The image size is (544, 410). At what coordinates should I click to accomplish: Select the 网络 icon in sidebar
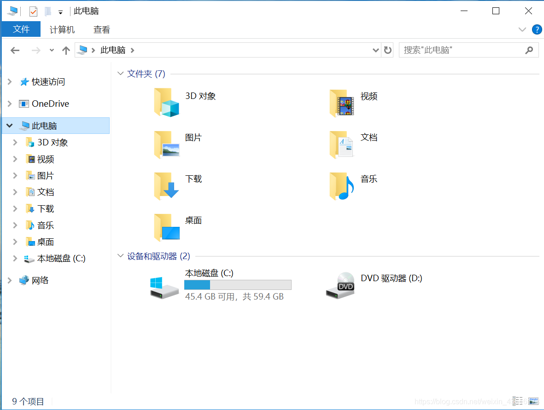click(24, 280)
